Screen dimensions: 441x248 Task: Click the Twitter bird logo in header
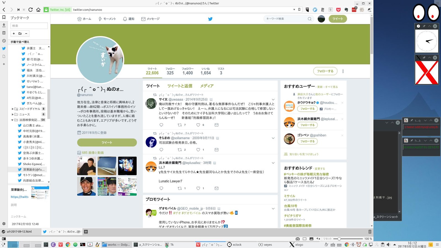(210, 19)
